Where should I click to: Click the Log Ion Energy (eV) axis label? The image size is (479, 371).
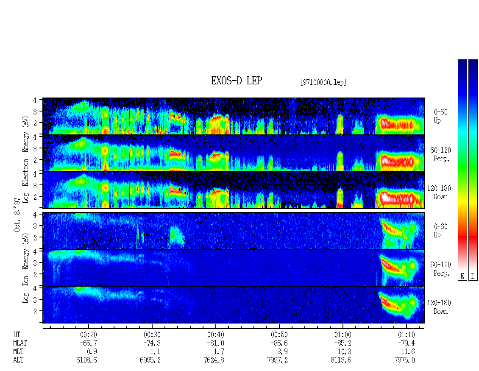[26, 268]
